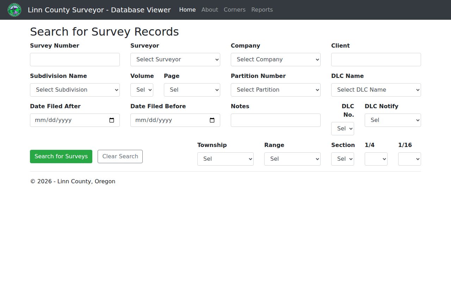451x282 pixels.
Task: Click the Search for Surveys button
Action: tap(61, 157)
